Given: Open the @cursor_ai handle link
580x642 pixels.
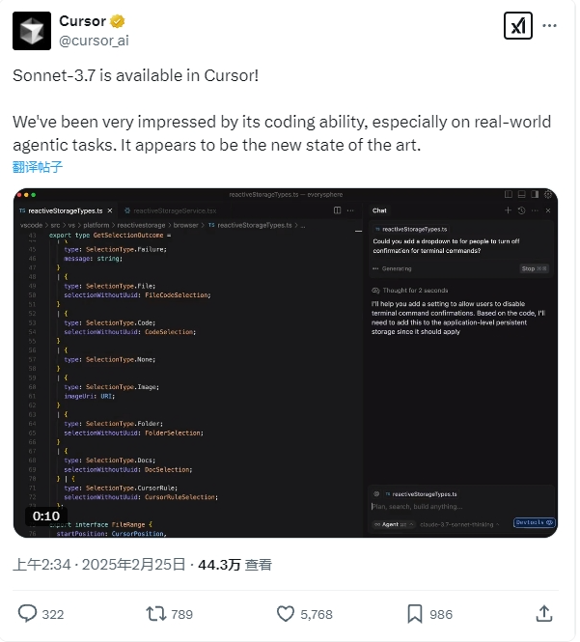Looking at the screenshot, I should click(x=94, y=41).
